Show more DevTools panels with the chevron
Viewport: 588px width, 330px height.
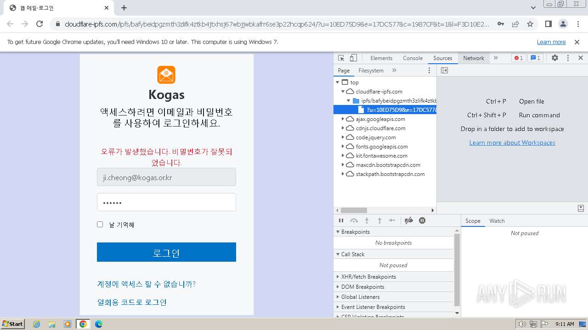[496, 58]
